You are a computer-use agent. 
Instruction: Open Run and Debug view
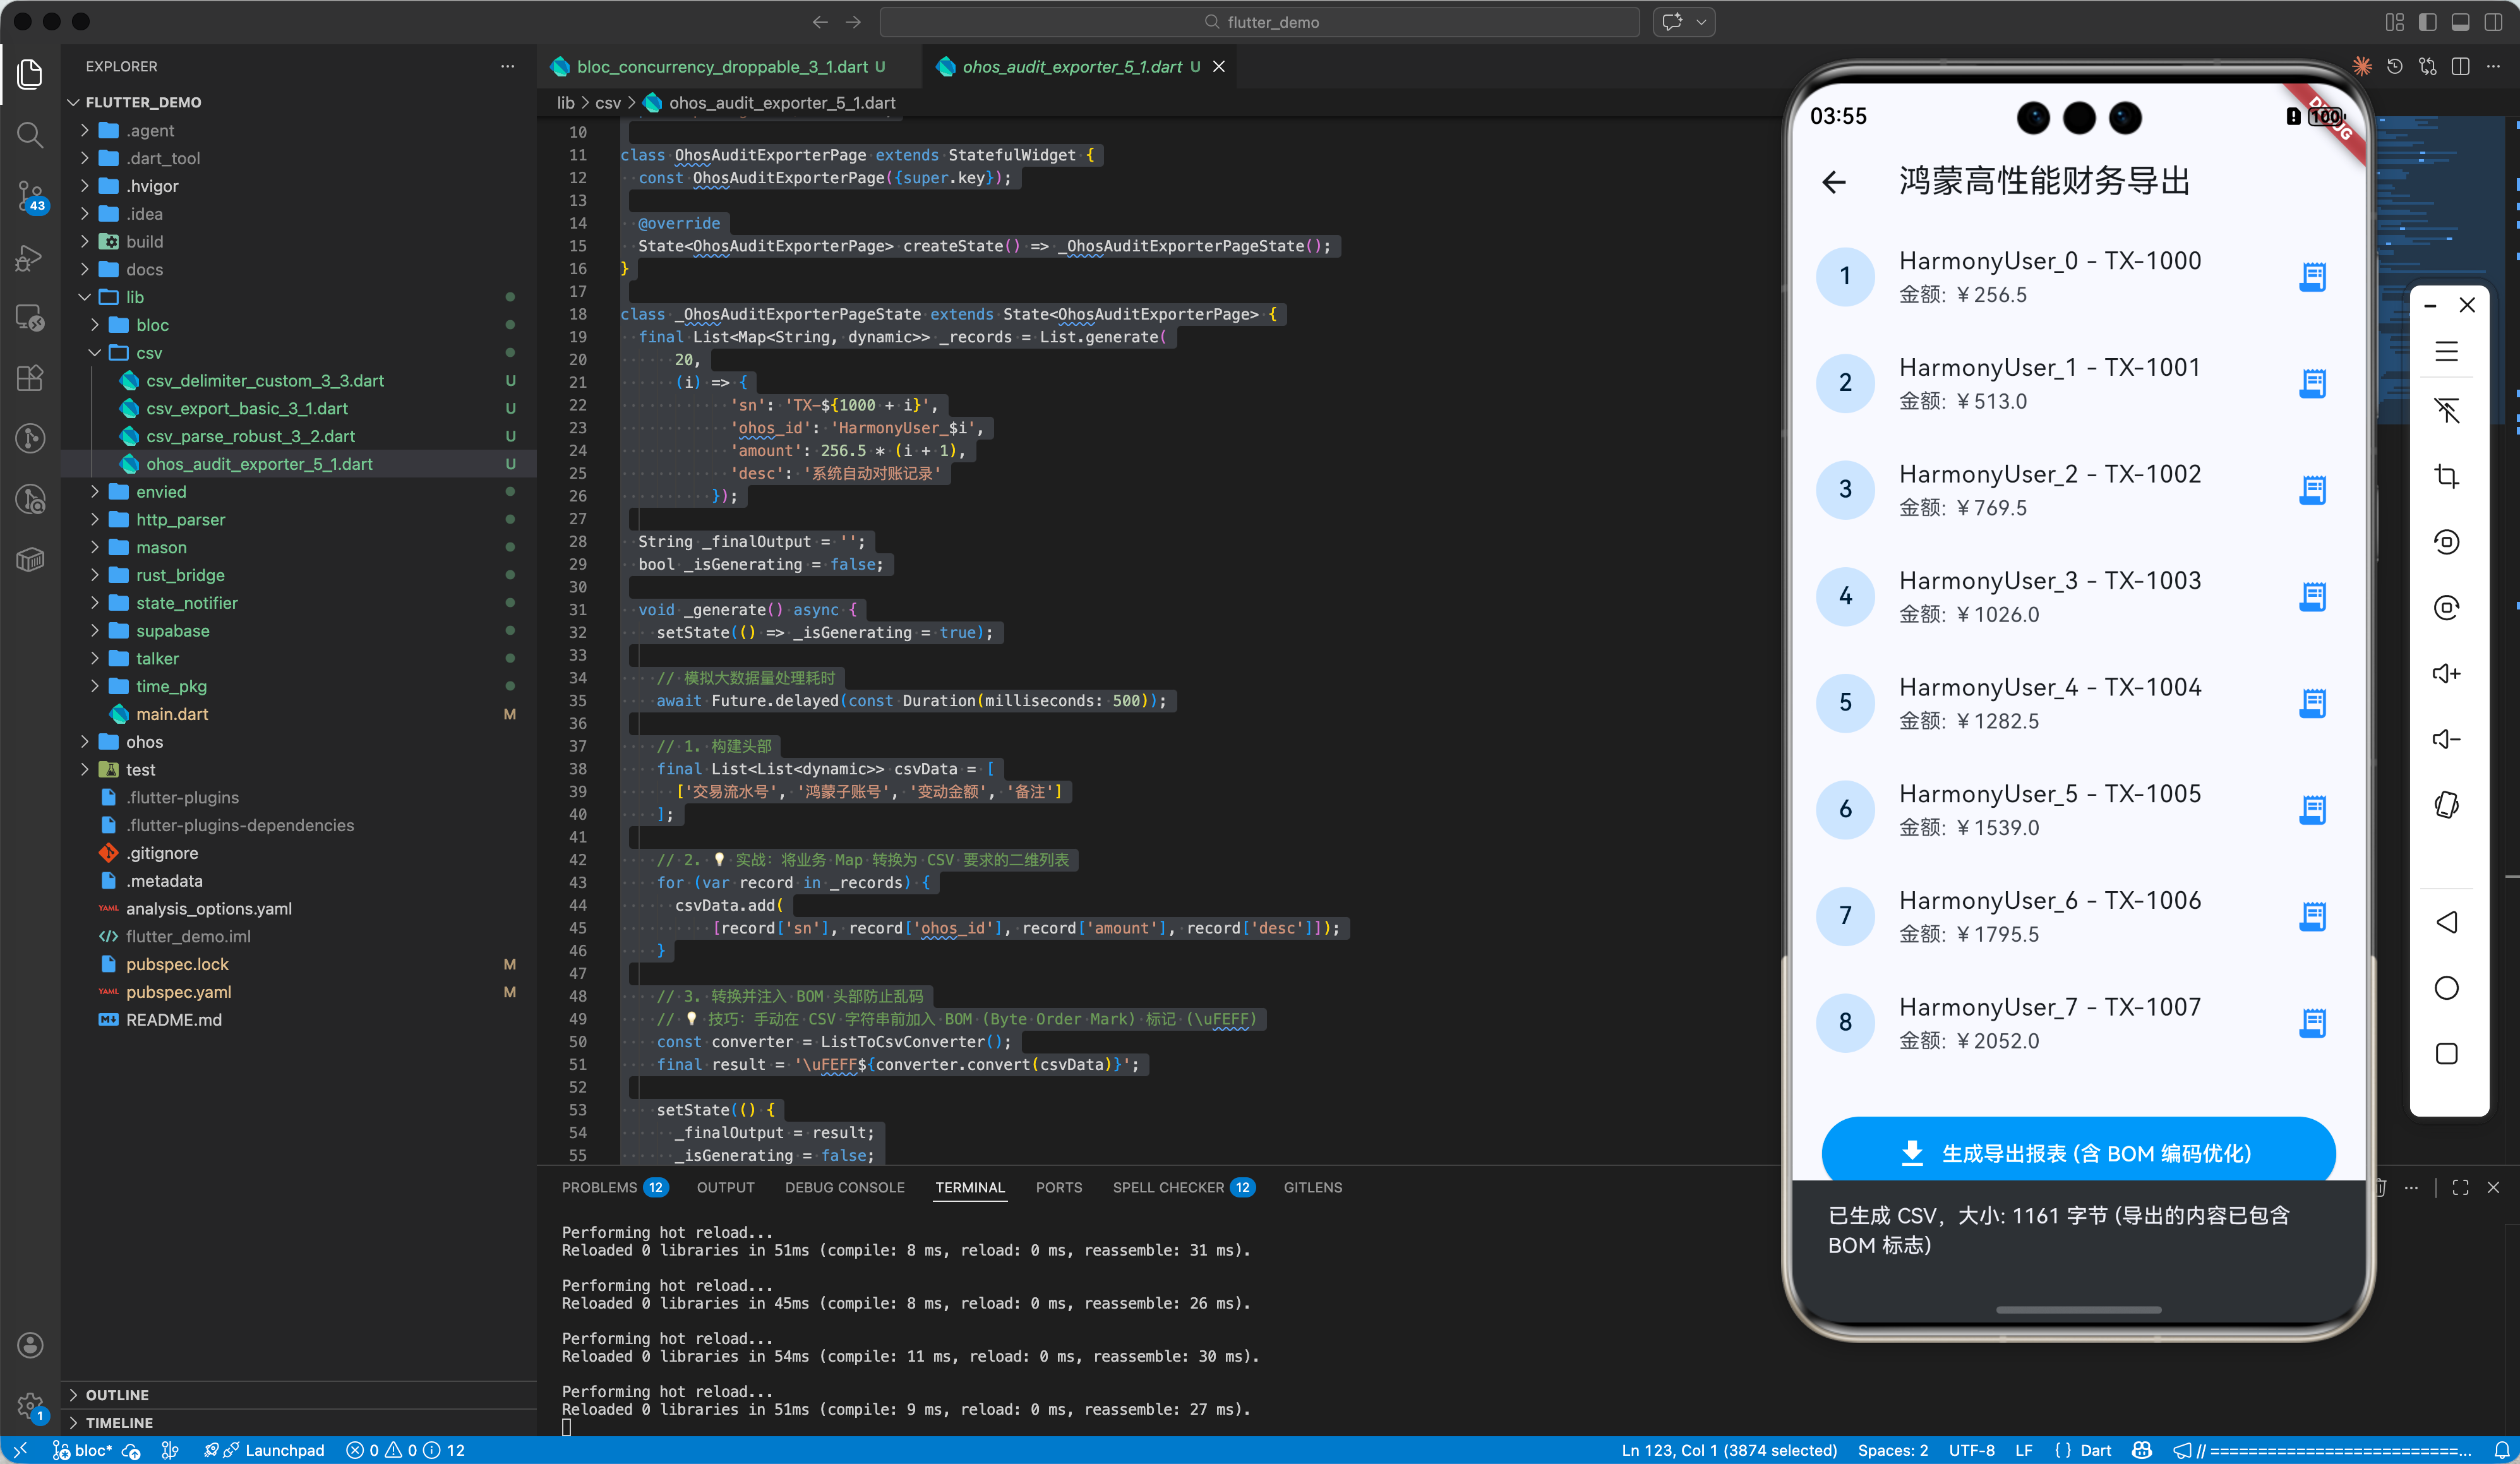coord(30,258)
